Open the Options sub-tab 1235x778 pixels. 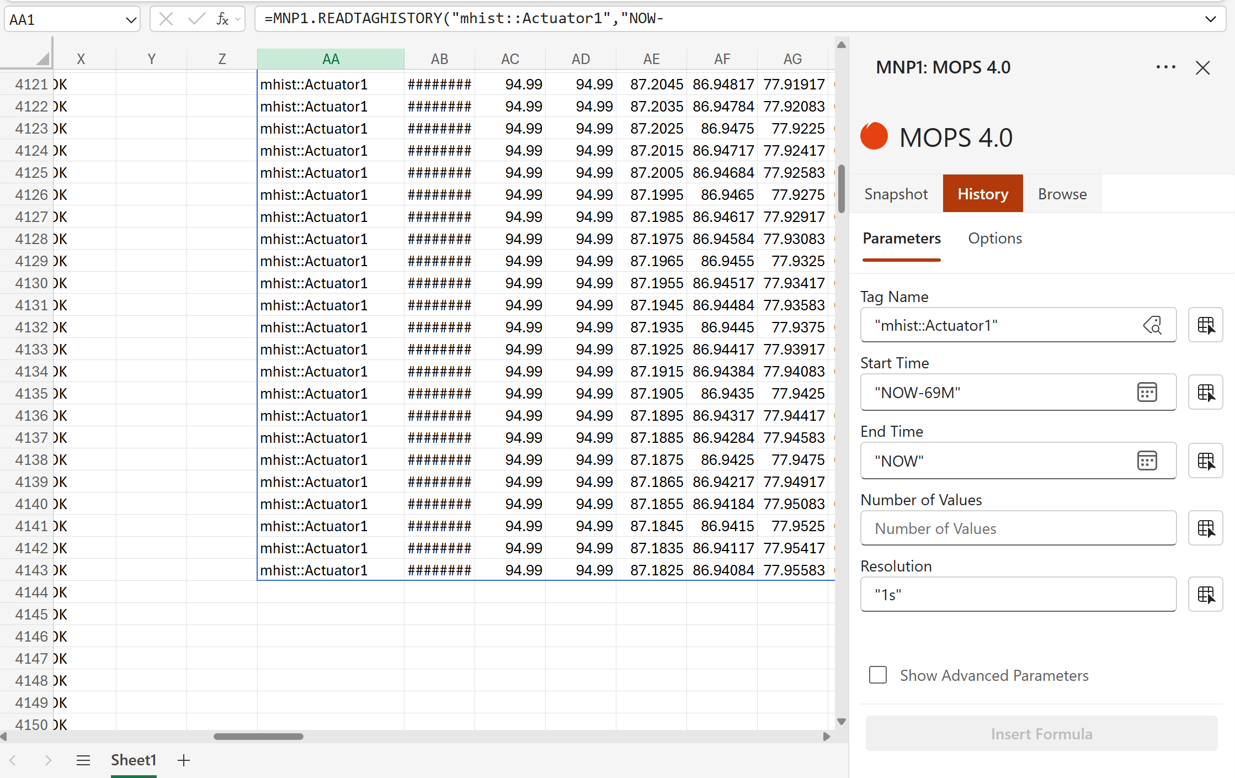tap(994, 239)
